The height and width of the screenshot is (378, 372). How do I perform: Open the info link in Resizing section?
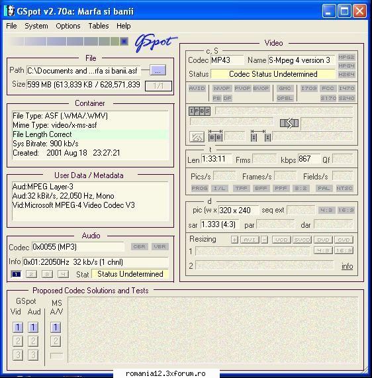[x=347, y=266]
